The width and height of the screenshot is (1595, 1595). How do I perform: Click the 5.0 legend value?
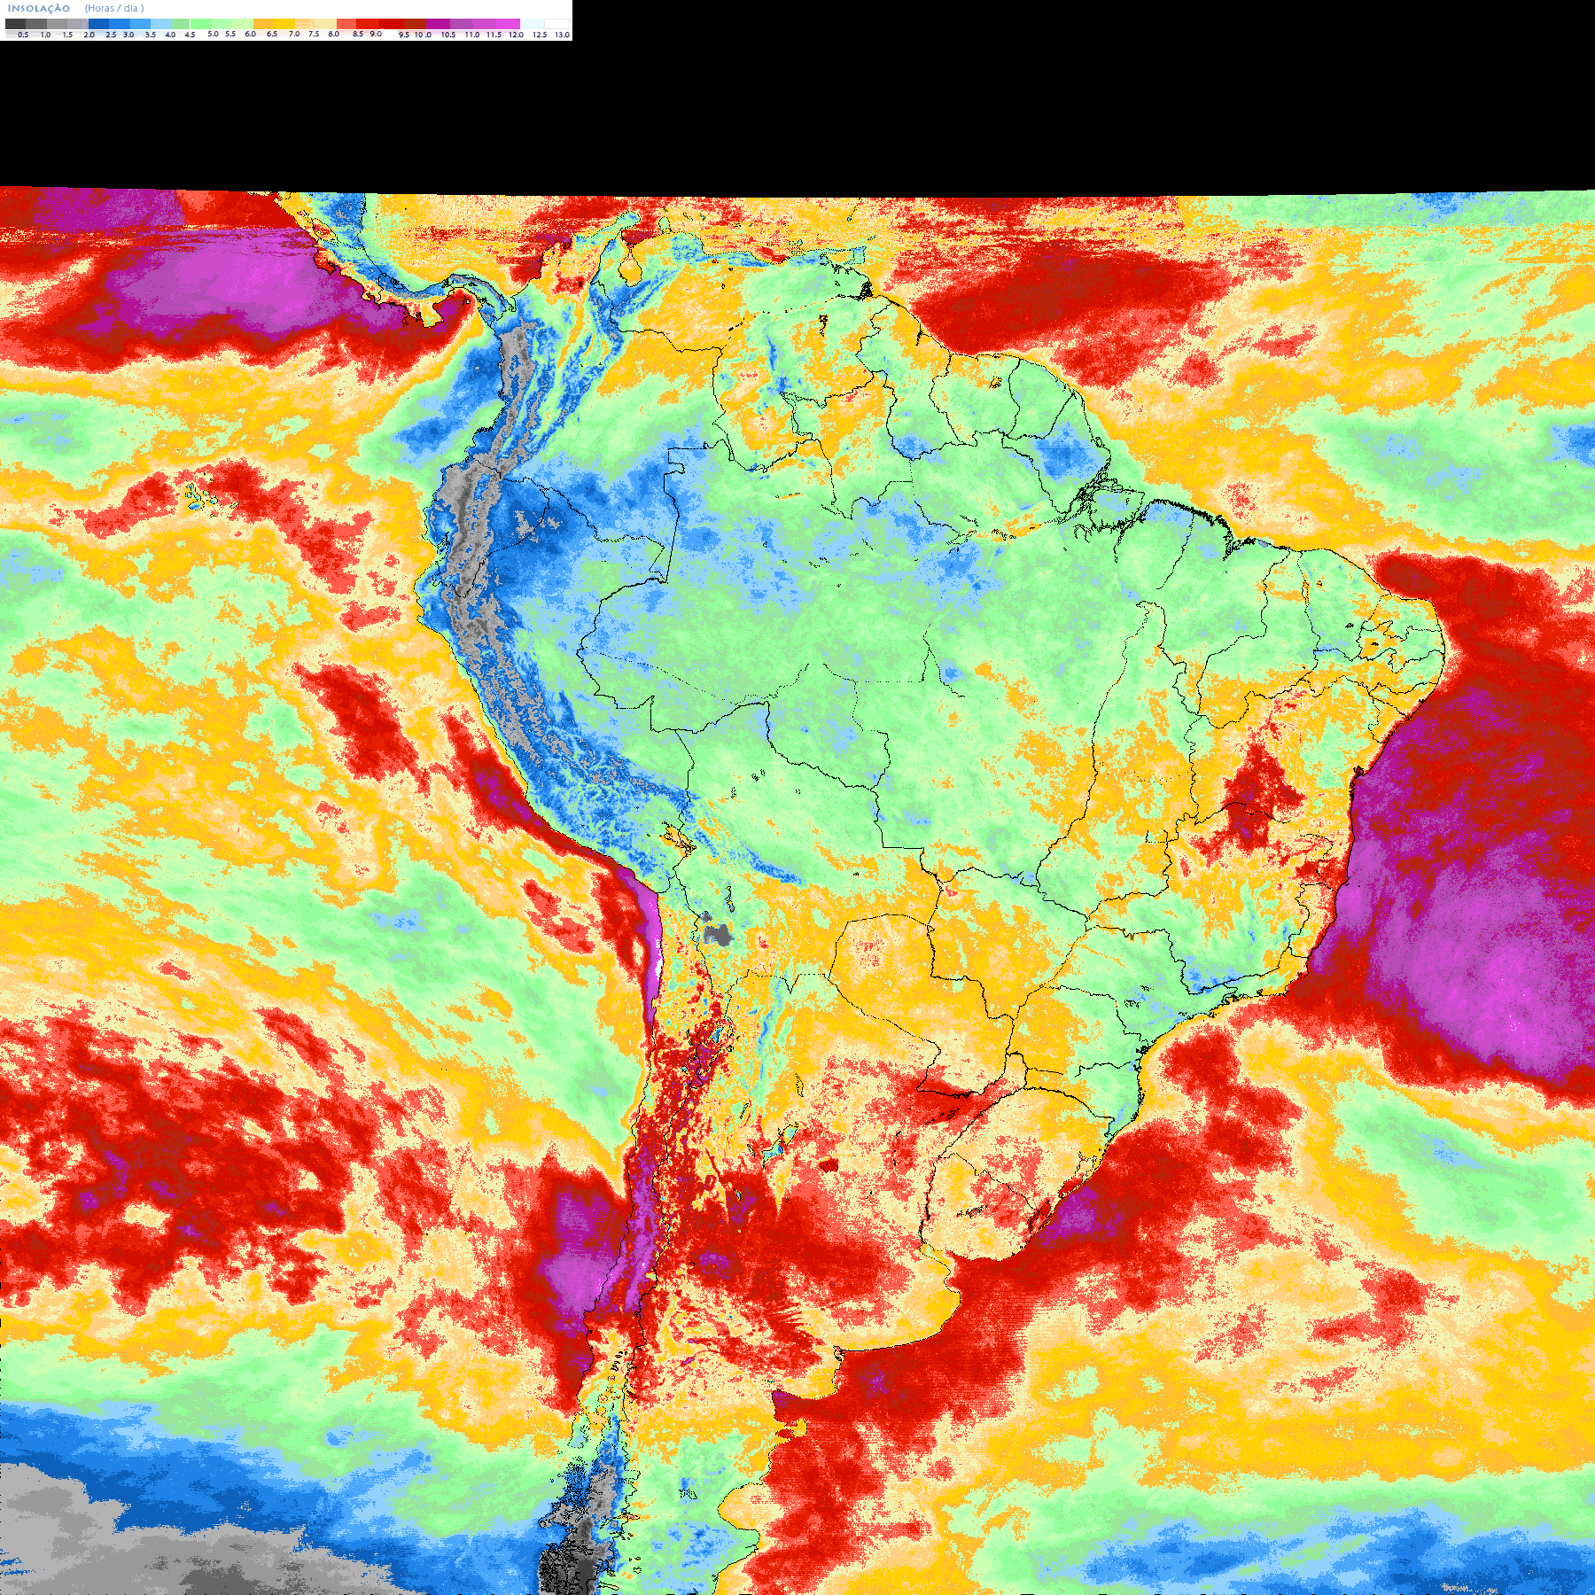coord(213,34)
